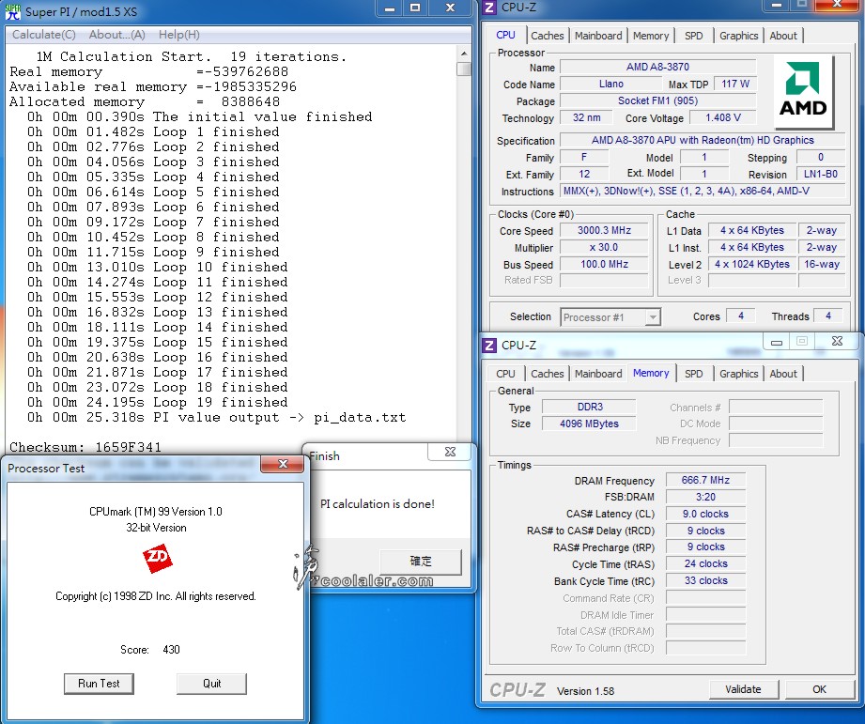Click the Validate button in CPU-Z
This screenshot has width=865, height=724.
743,689
